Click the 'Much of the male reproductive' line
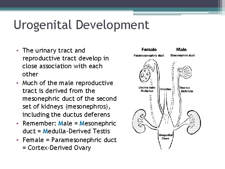 click(68, 83)
